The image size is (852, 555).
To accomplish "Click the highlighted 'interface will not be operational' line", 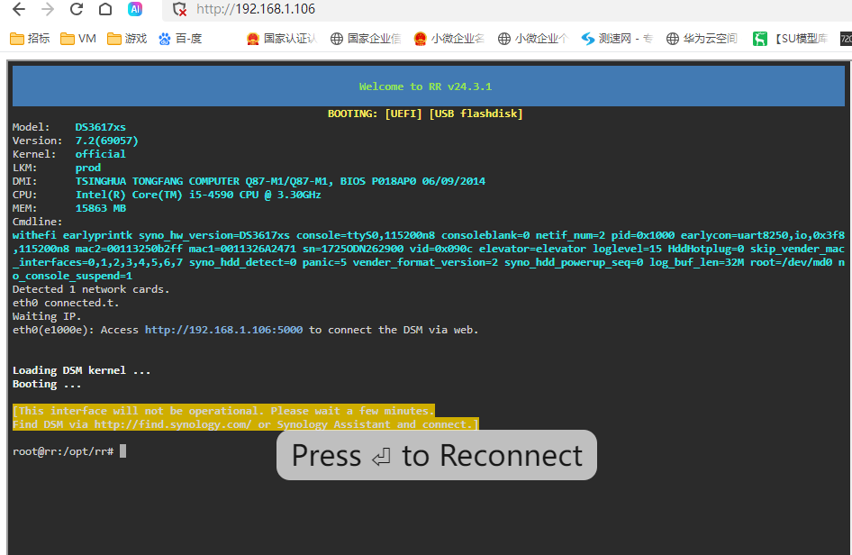I will coord(223,411).
